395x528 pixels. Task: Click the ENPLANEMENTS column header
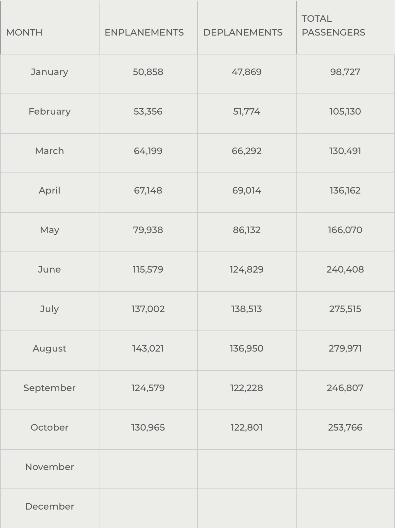coord(144,32)
